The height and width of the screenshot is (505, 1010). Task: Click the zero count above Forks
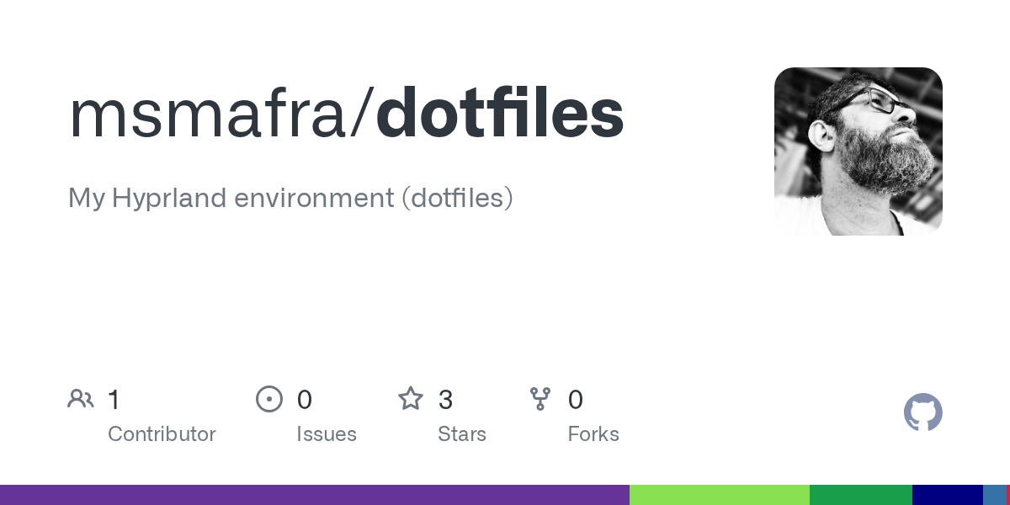tap(576, 400)
